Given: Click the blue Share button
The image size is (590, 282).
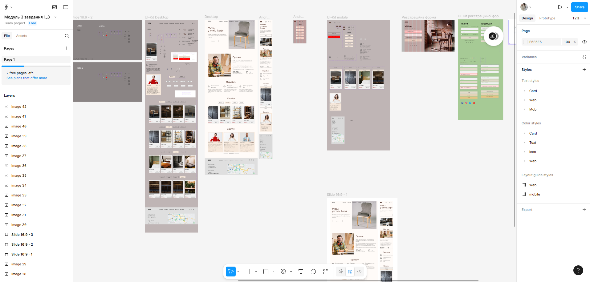Looking at the screenshot, I should click(x=579, y=7).
